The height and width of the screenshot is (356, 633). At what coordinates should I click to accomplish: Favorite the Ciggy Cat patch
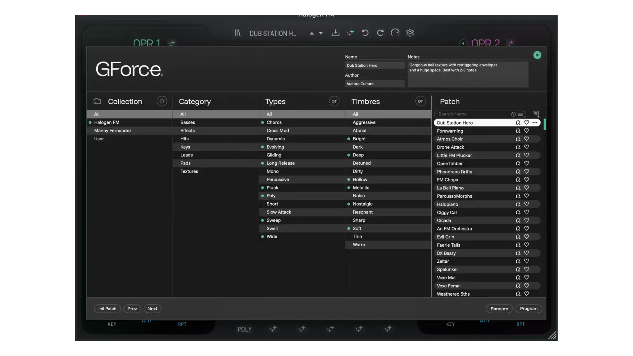coord(526,212)
